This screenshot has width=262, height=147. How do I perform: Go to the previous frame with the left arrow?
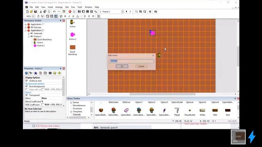coord(126,11)
